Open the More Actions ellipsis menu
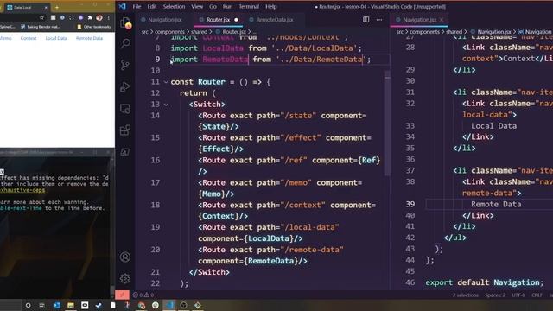This screenshot has width=553, height=311. [379, 20]
